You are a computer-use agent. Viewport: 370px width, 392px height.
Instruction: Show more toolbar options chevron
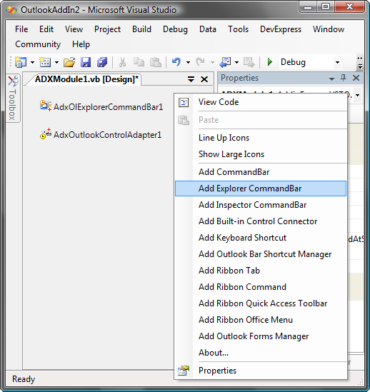pos(360,63)
